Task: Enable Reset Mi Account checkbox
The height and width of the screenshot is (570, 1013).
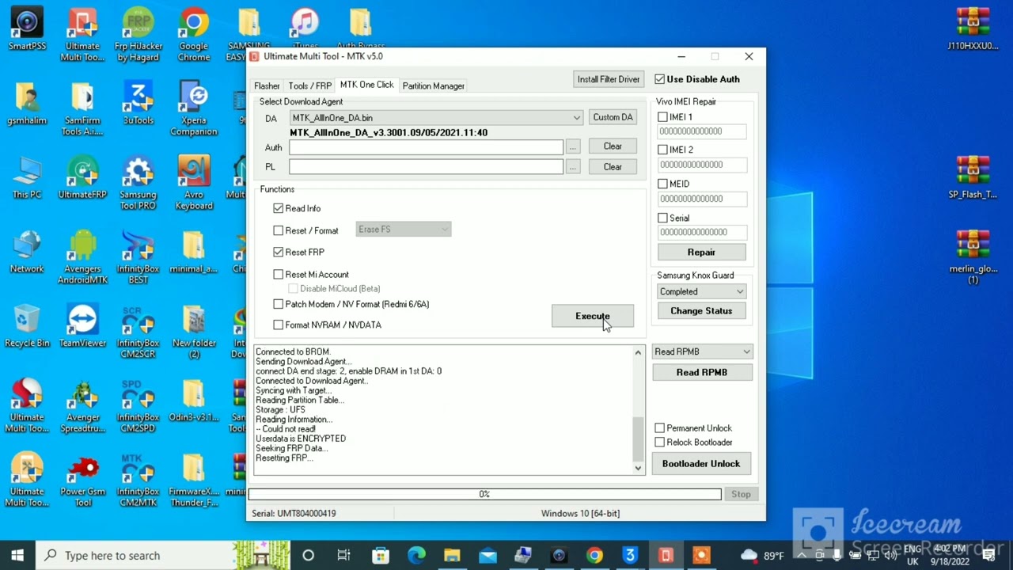Action: pyautogui.click(x=278, y=274)
